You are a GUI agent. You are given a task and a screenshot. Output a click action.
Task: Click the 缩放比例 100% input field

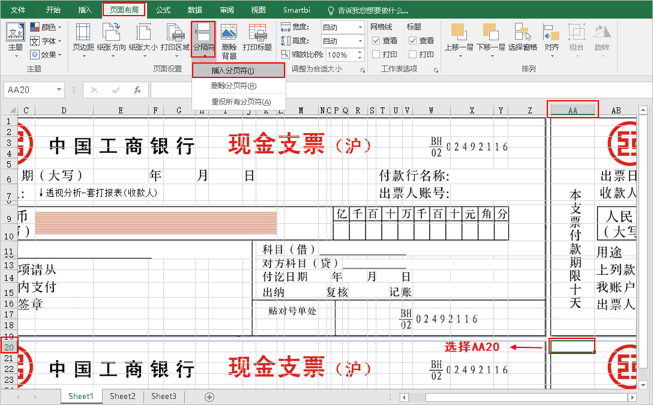(x=341, y=55)
